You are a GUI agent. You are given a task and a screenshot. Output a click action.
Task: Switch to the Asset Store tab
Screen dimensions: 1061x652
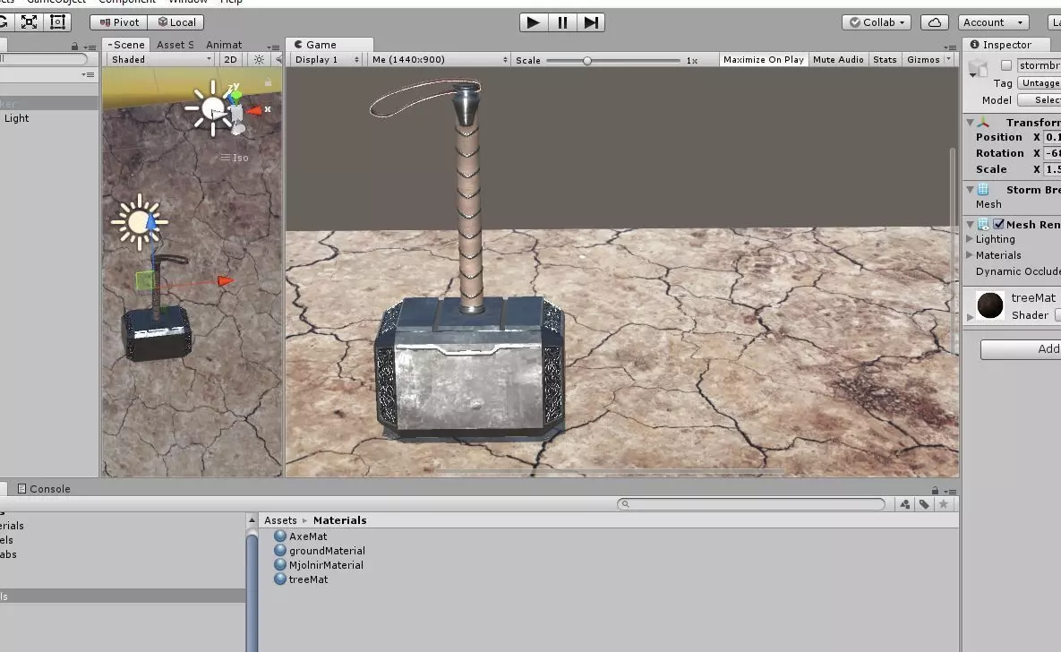pos(175,45)
